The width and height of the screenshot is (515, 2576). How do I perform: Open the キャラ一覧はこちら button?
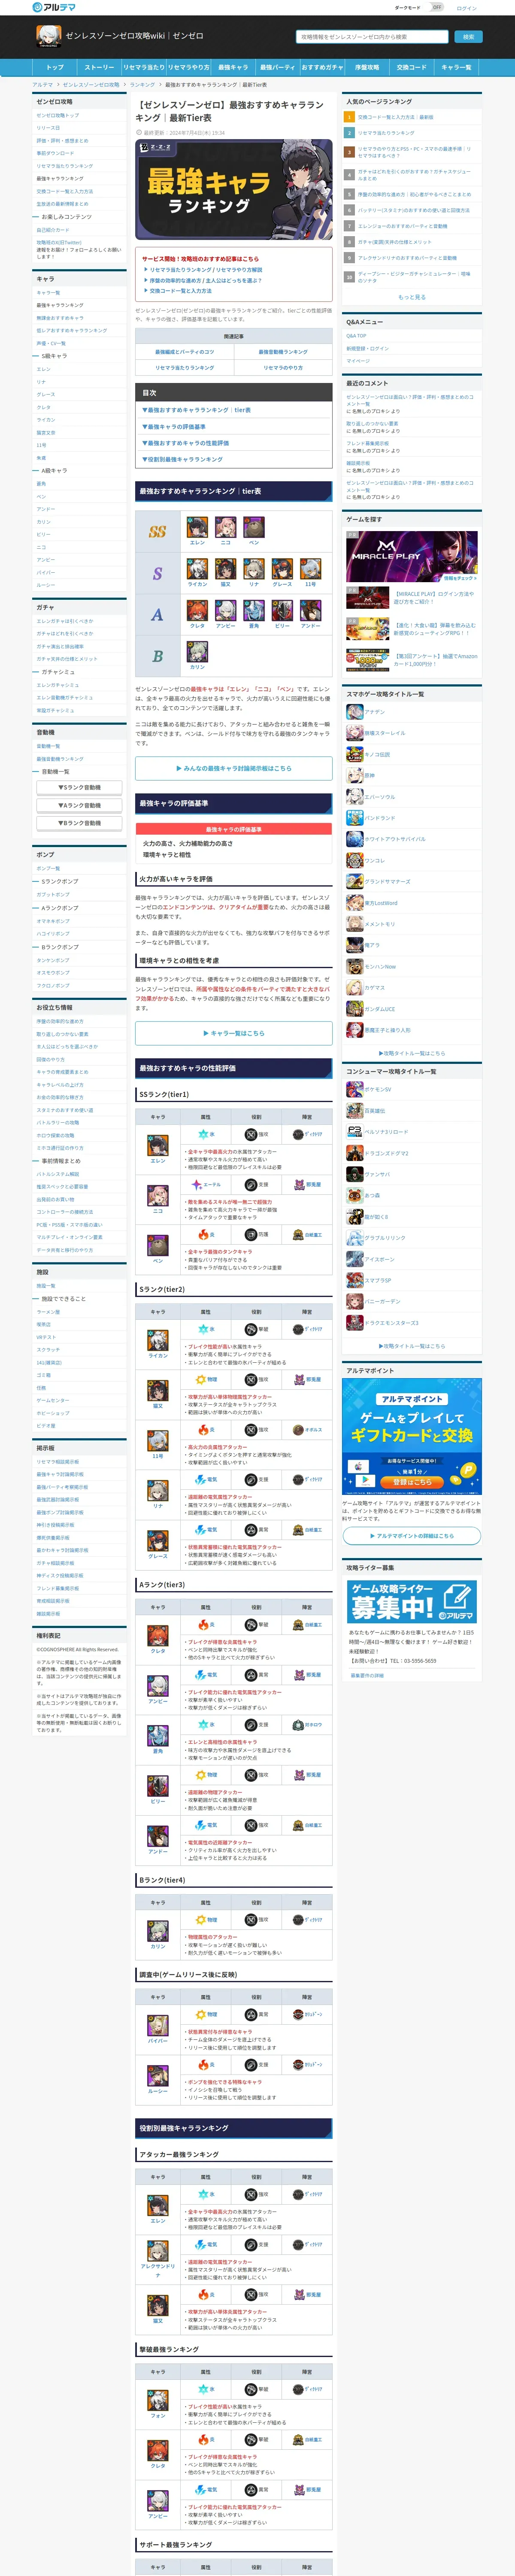[x=234, y=1033]
